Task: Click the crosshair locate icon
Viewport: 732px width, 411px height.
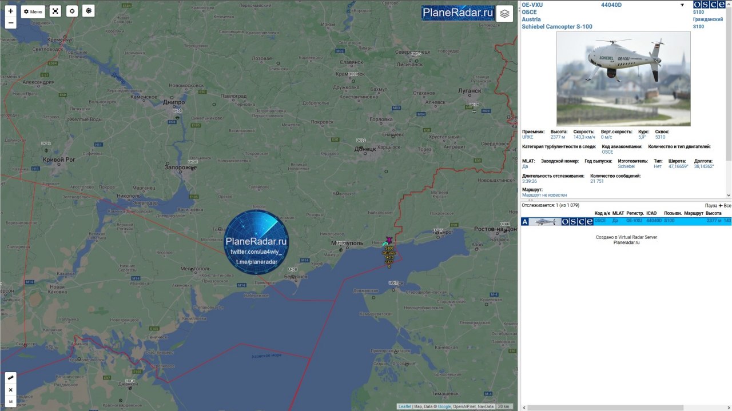Action: point(71,11)
